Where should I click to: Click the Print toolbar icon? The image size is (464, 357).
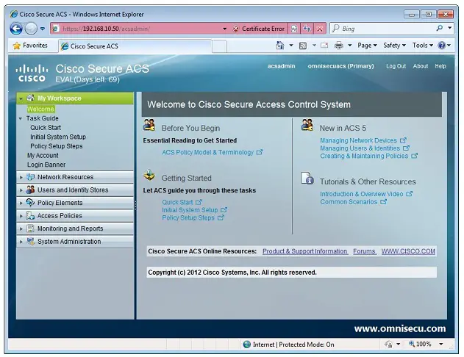click(338, 46)
